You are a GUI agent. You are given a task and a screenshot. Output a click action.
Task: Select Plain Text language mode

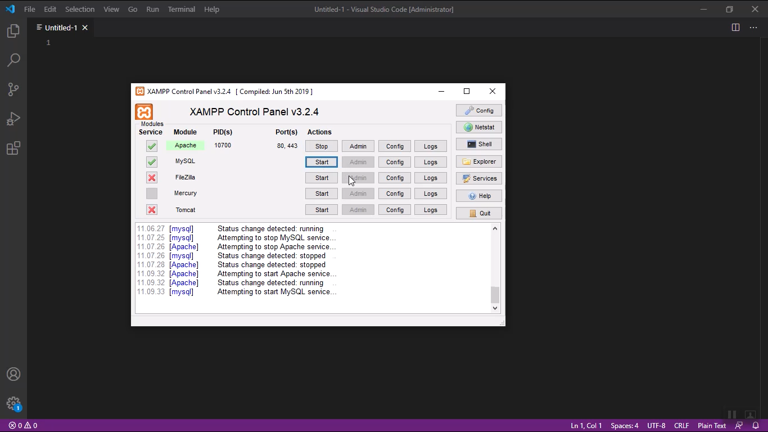coord(712,426)
